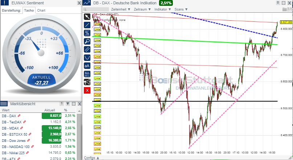Screen dimensions: 293x160
Task: Select the aA text annotation tool
Action: tap(87, 66)
